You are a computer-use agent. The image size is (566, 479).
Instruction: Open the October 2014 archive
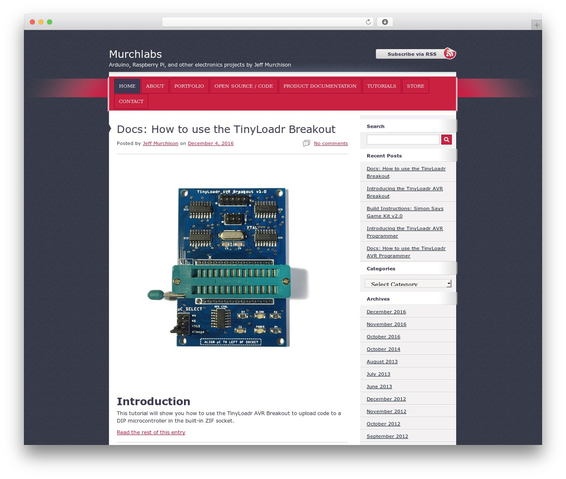383,349
